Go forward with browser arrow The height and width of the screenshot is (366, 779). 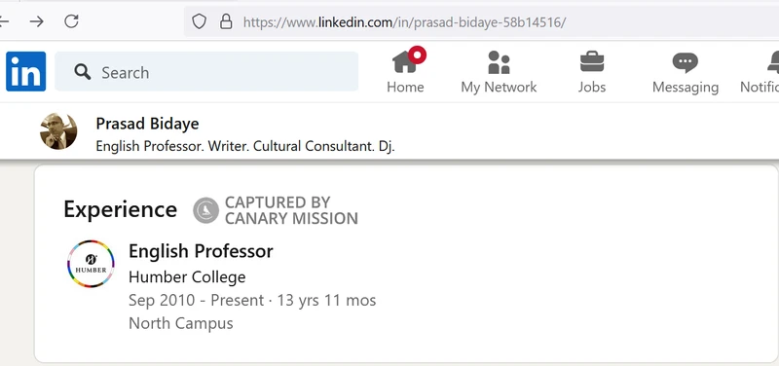(36, 21)
